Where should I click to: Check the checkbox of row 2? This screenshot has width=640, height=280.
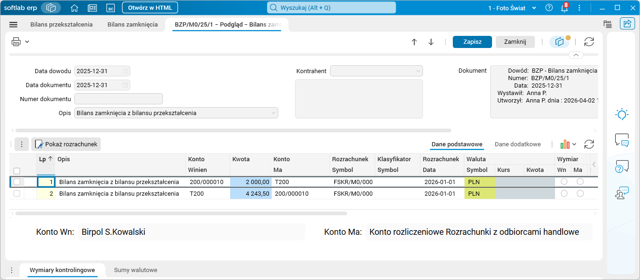tap(17, 193)
